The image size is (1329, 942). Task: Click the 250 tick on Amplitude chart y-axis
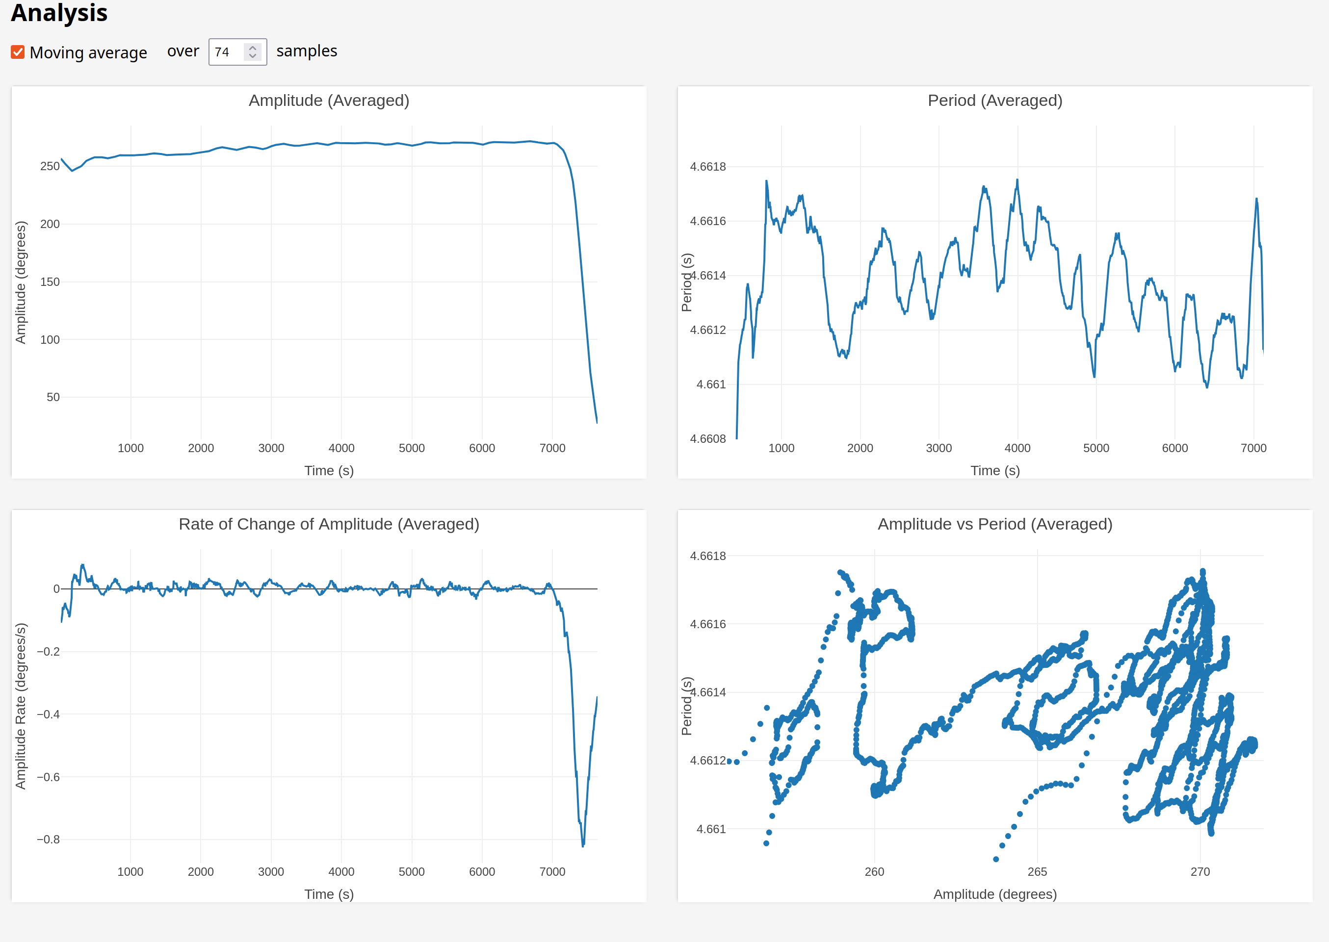tap(50, 166)
